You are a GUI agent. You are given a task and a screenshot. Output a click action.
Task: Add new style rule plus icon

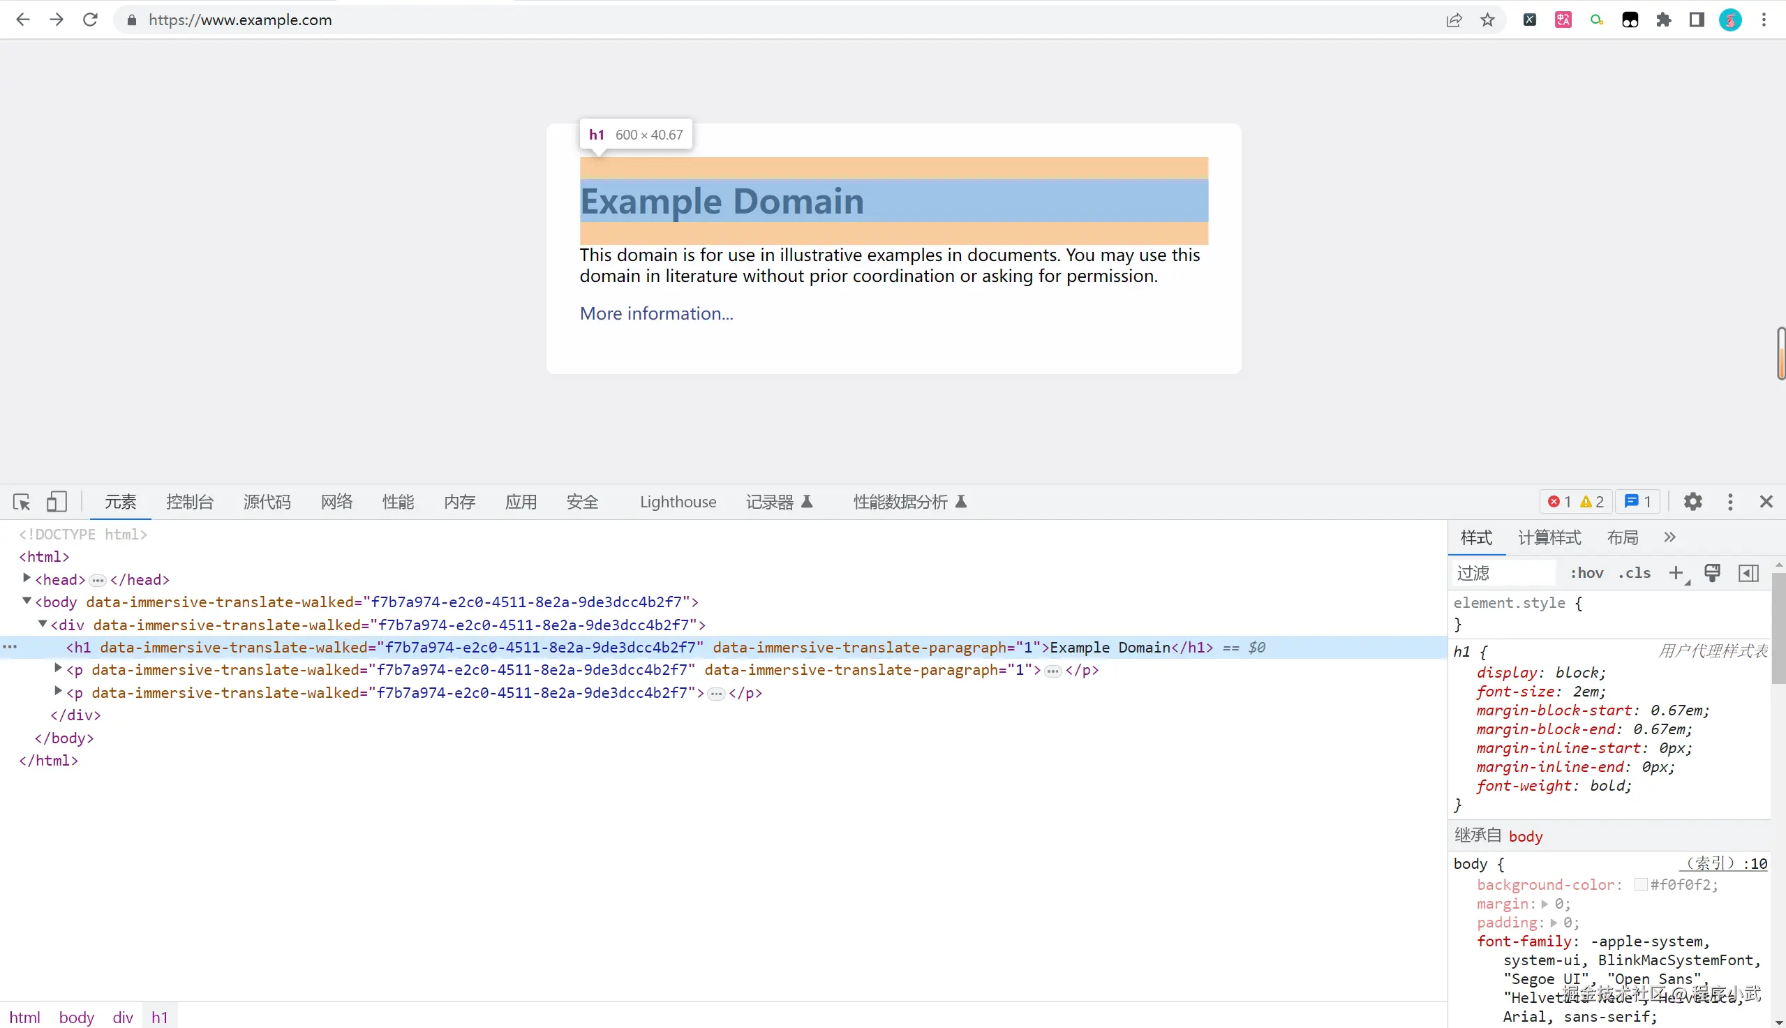[1676, 572]
